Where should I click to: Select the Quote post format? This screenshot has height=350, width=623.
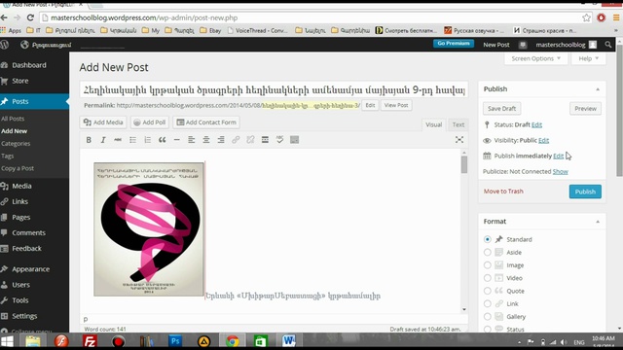point(487,291)
